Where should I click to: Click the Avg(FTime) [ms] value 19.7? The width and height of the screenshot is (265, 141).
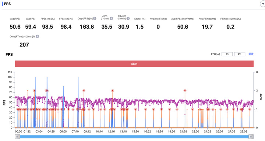click(x=207, y=27)
